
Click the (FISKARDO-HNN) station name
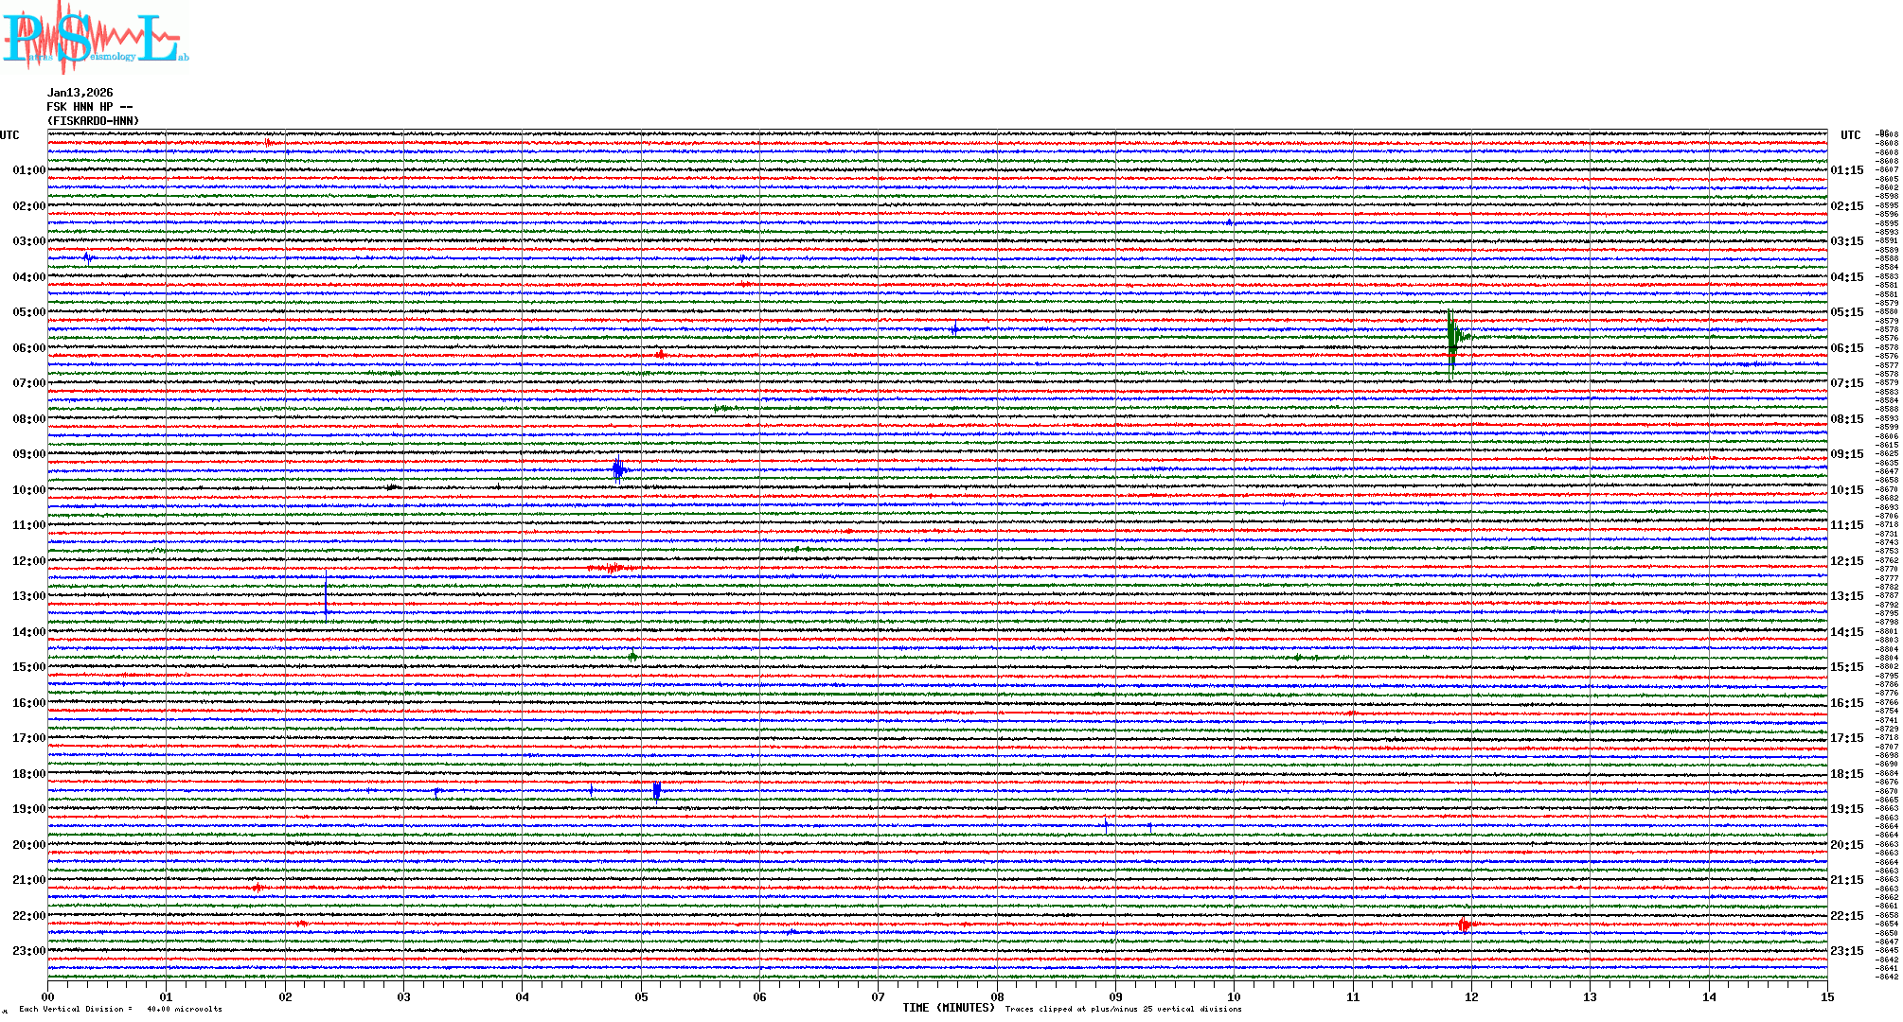coord(93,121)
